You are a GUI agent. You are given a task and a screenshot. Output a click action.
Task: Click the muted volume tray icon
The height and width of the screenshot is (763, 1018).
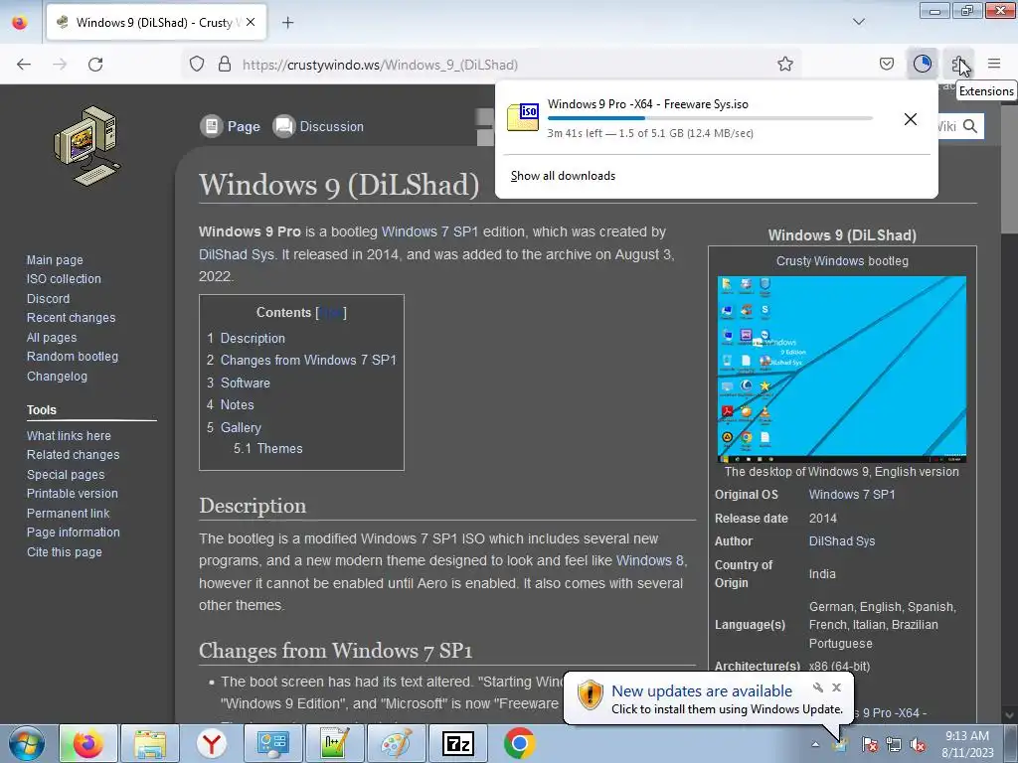pyautogui.click(x=918, y=745)
